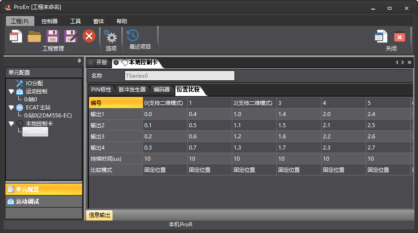Click the 本地控制卡 hexagon node icon

pos(20,124)
